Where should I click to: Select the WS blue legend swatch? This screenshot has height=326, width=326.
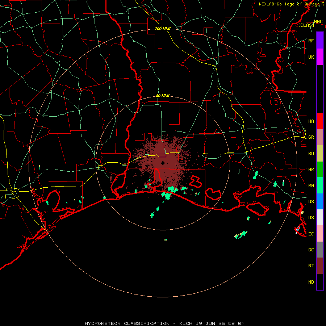point(320,201)
